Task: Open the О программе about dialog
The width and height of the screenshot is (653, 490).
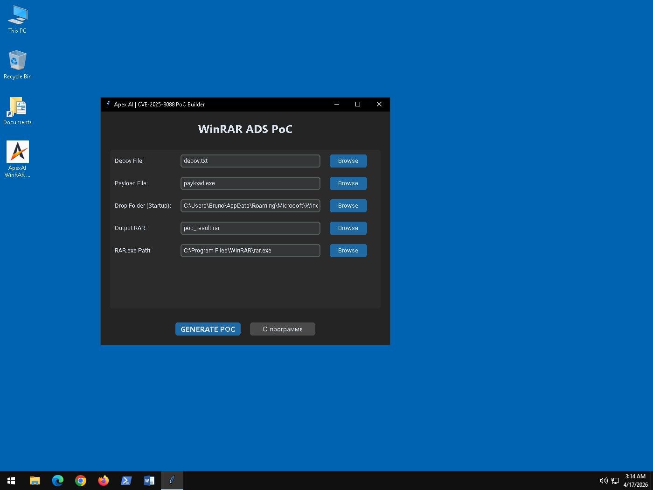Action: click(x=283, y=329)
